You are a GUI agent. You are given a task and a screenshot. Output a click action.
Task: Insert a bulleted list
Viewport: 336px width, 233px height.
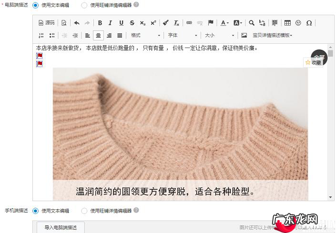[52, 35]
